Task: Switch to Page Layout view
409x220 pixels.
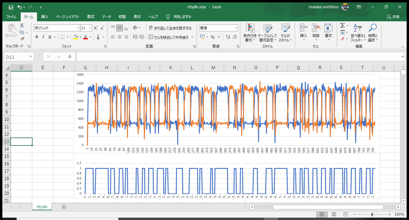Action: (334, 214)
